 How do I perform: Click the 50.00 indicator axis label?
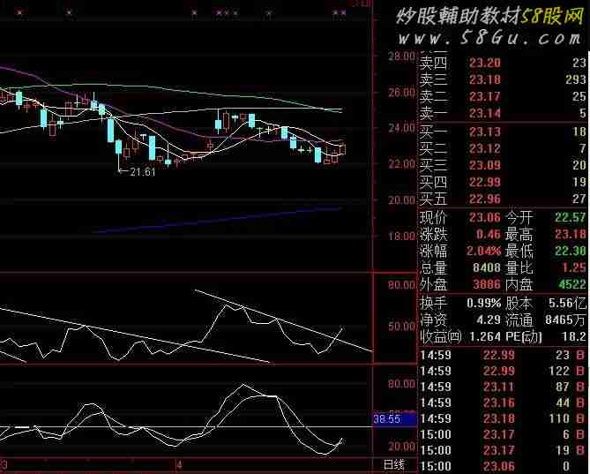[401, 326]
